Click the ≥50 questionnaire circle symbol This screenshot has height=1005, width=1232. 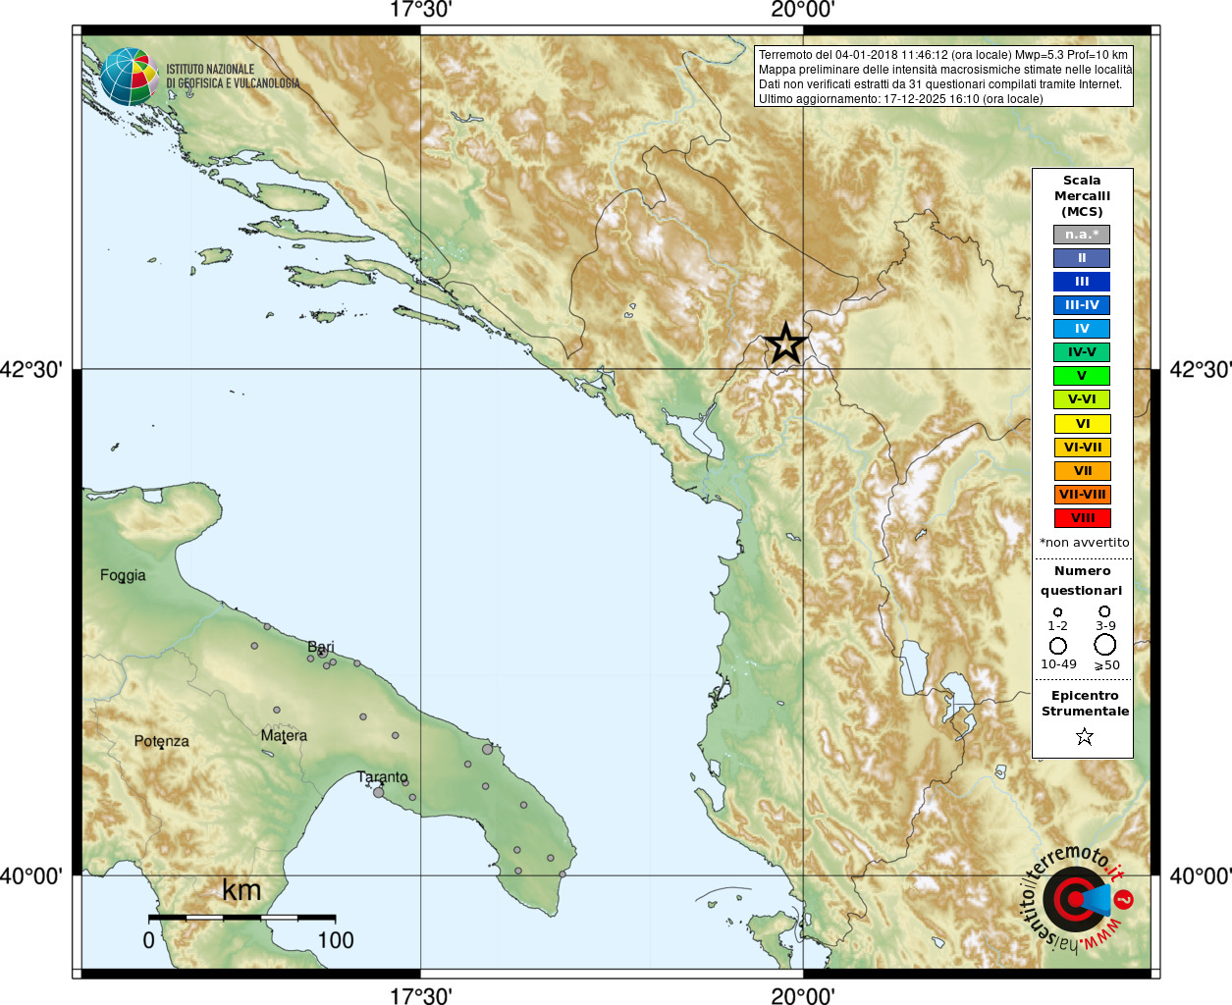point(1105,645)
